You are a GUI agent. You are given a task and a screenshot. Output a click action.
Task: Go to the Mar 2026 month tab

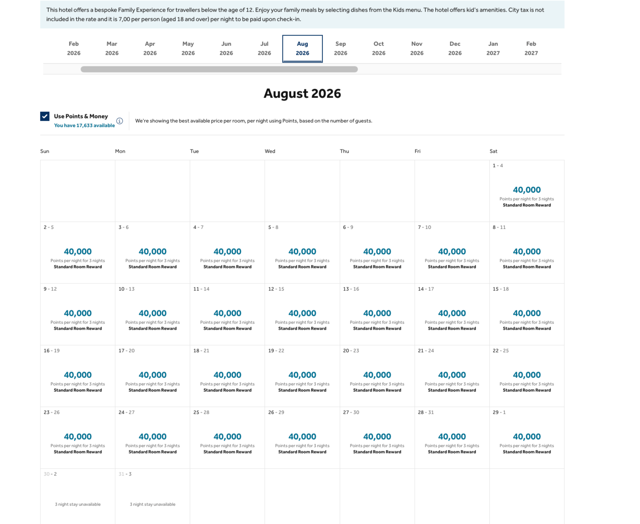tap(112, 49)
